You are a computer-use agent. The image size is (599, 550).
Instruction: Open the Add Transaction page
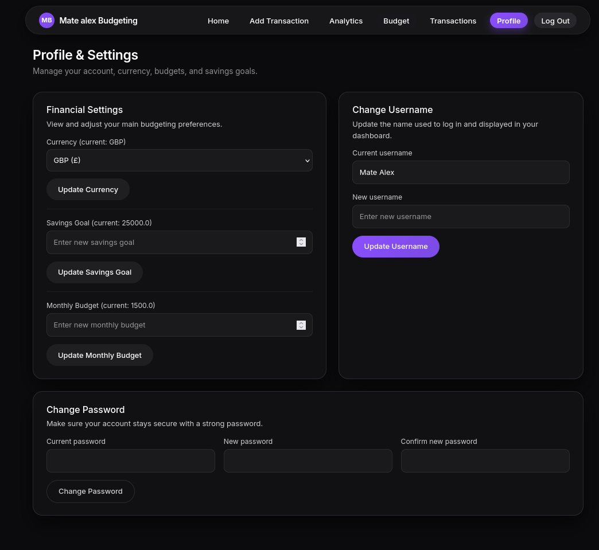point(279,21)
